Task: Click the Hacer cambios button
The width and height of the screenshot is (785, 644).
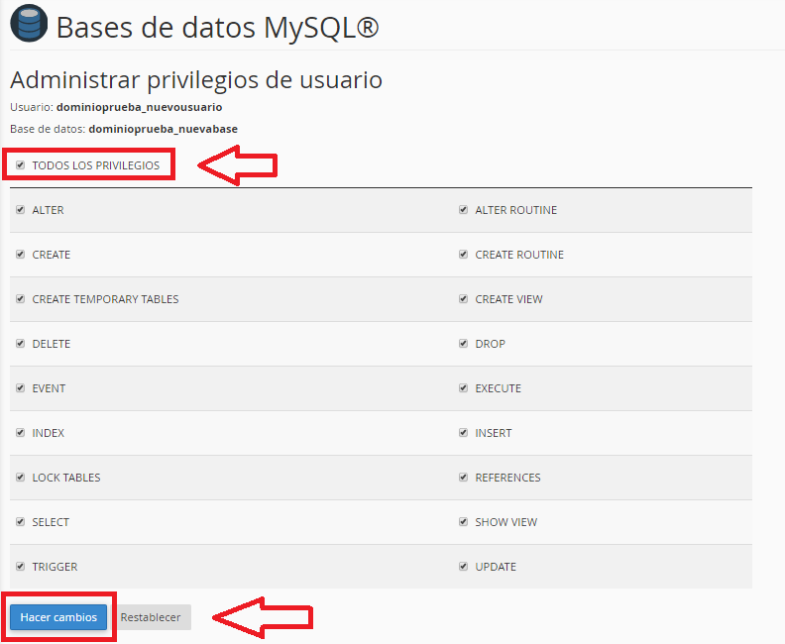Action: point(58,617)
